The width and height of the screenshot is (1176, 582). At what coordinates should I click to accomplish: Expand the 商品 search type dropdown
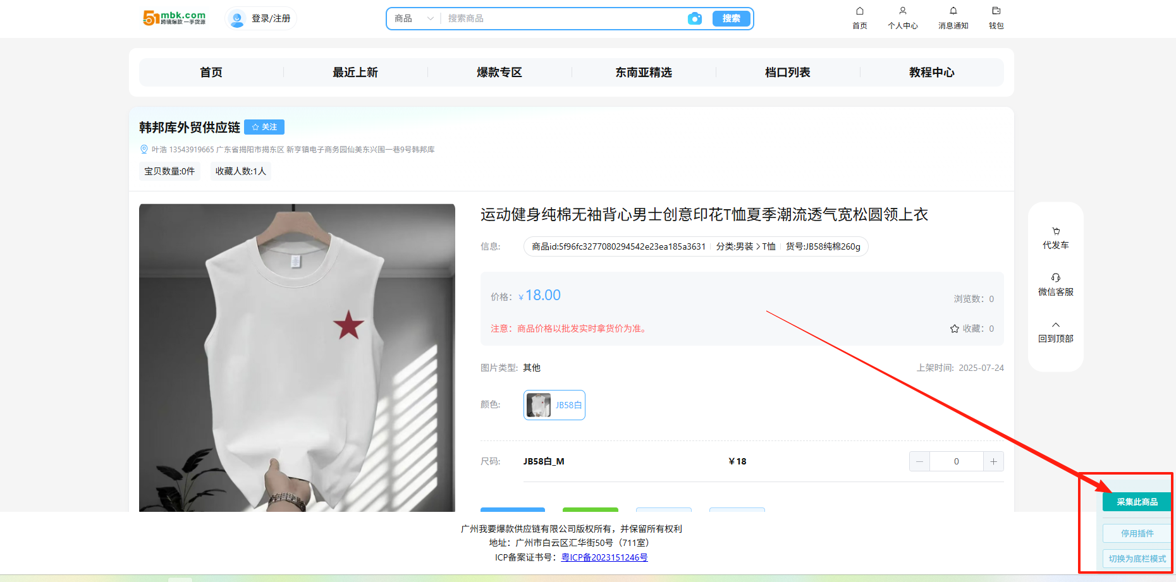(413, 18)
